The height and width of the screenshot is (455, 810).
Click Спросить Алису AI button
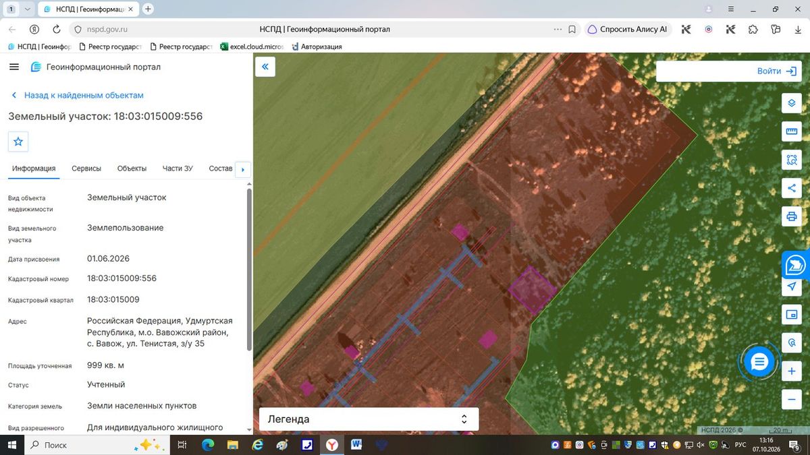627,30
